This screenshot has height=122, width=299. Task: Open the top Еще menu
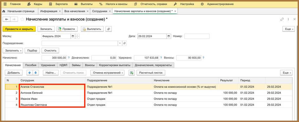click(288, 29)
